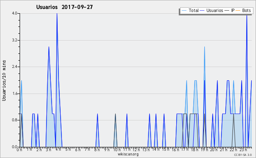Click the light blue 3.0 peak at 19 h
Image resolution: width=256 pixels, height=158 pixels.
(204, 47)
